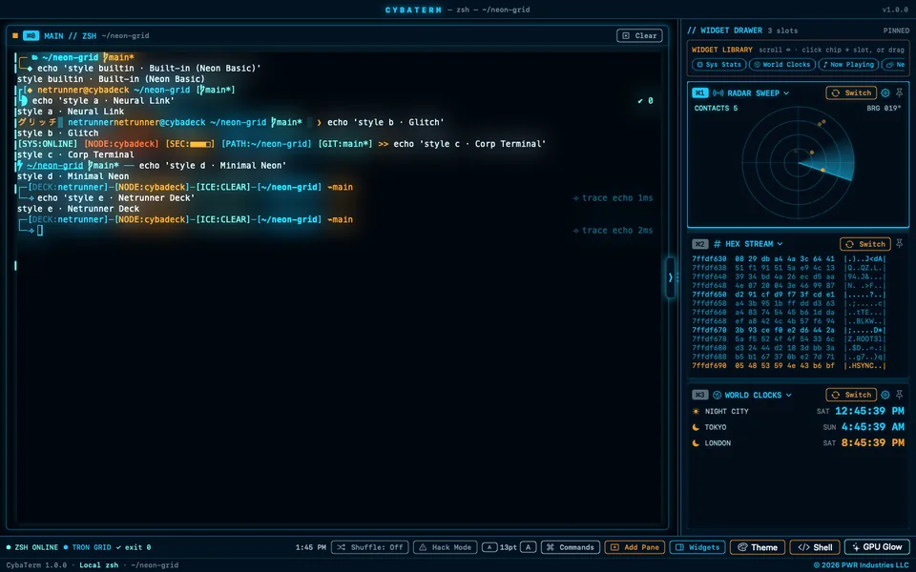
Task: Click the radar sweep display
Action: [798, 163]
